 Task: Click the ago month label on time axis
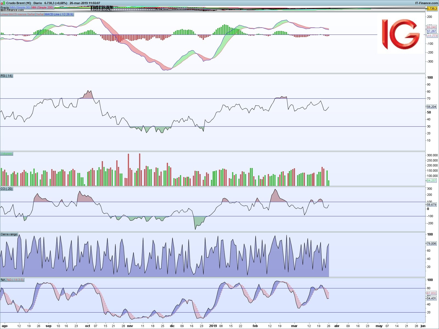5,326
